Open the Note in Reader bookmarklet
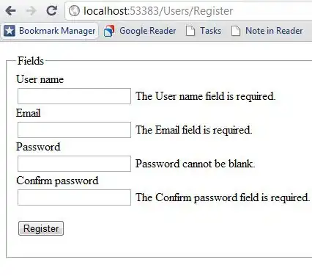The image size is (312, 276). 267,31
